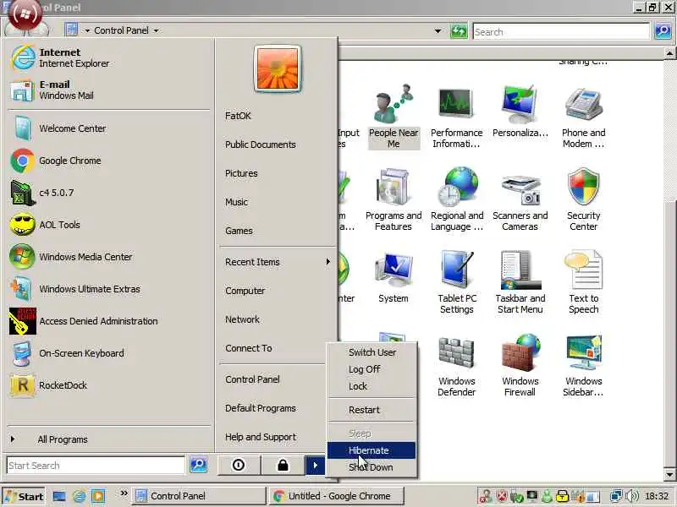Image resolution: width=677 pixels, height=507 pixels.
Task: Click the user account picture
Action: [278, 68]
